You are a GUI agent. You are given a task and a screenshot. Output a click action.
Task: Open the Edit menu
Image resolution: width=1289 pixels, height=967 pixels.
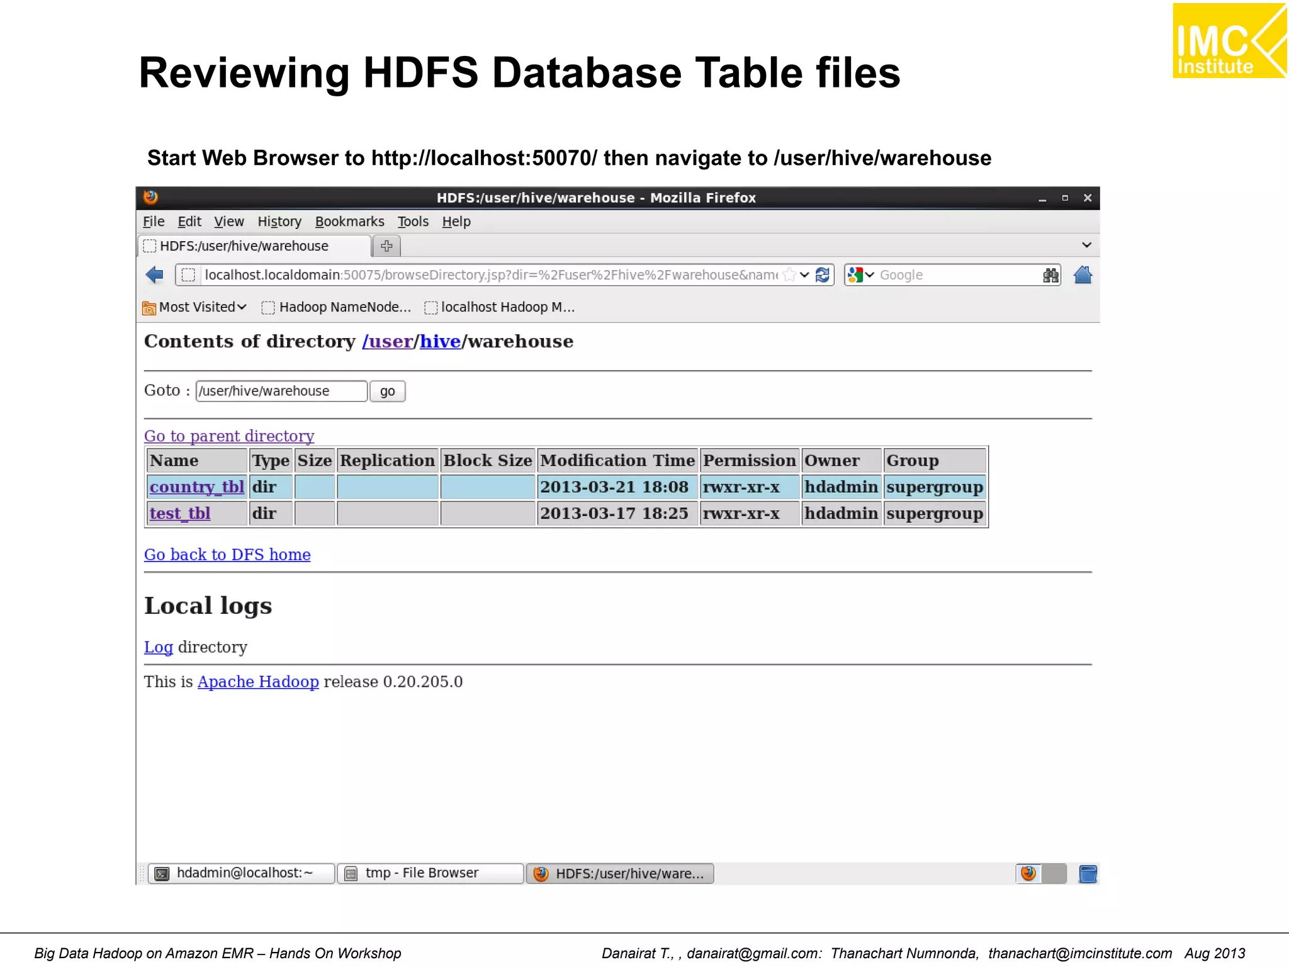pyautogui.click(x=189, y=222)
